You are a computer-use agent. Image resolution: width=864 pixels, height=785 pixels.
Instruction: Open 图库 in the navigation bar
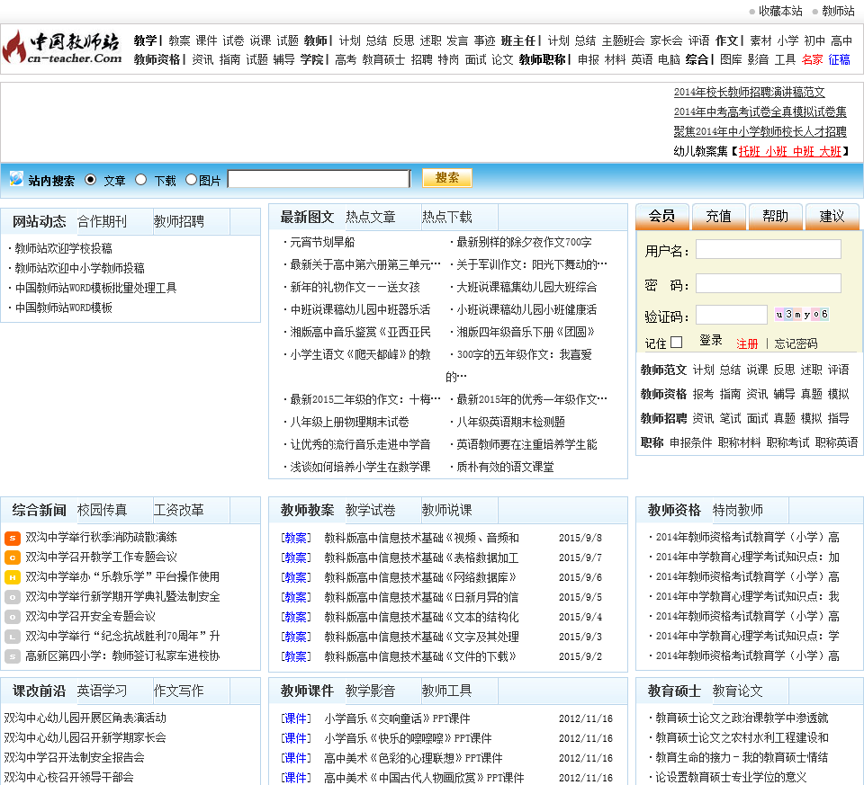tap(731, 59)
